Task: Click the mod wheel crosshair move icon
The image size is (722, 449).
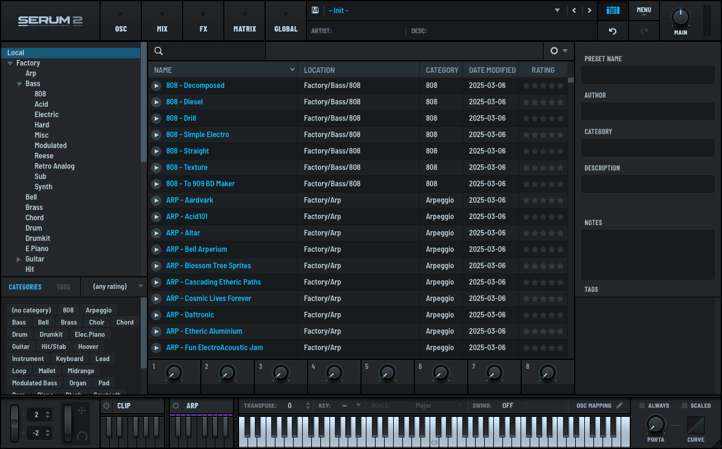Action: coord(81,410)
